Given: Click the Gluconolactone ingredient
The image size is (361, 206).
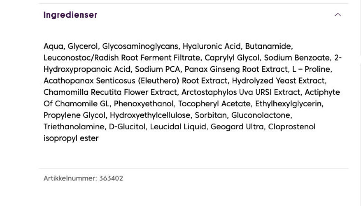Looking at the screenshot, I should point(261,115).
